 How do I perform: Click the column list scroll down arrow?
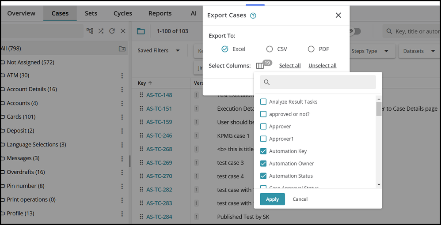pyautogui.click(x=379, y=184)
